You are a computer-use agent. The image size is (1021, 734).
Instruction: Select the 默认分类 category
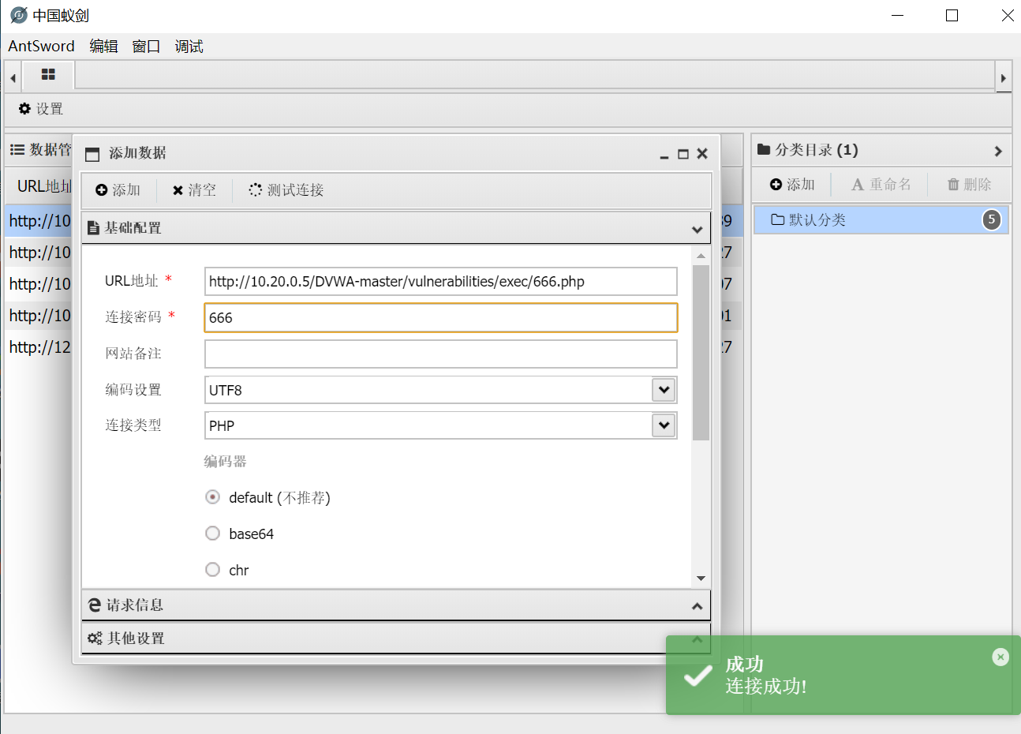(881, 219)
